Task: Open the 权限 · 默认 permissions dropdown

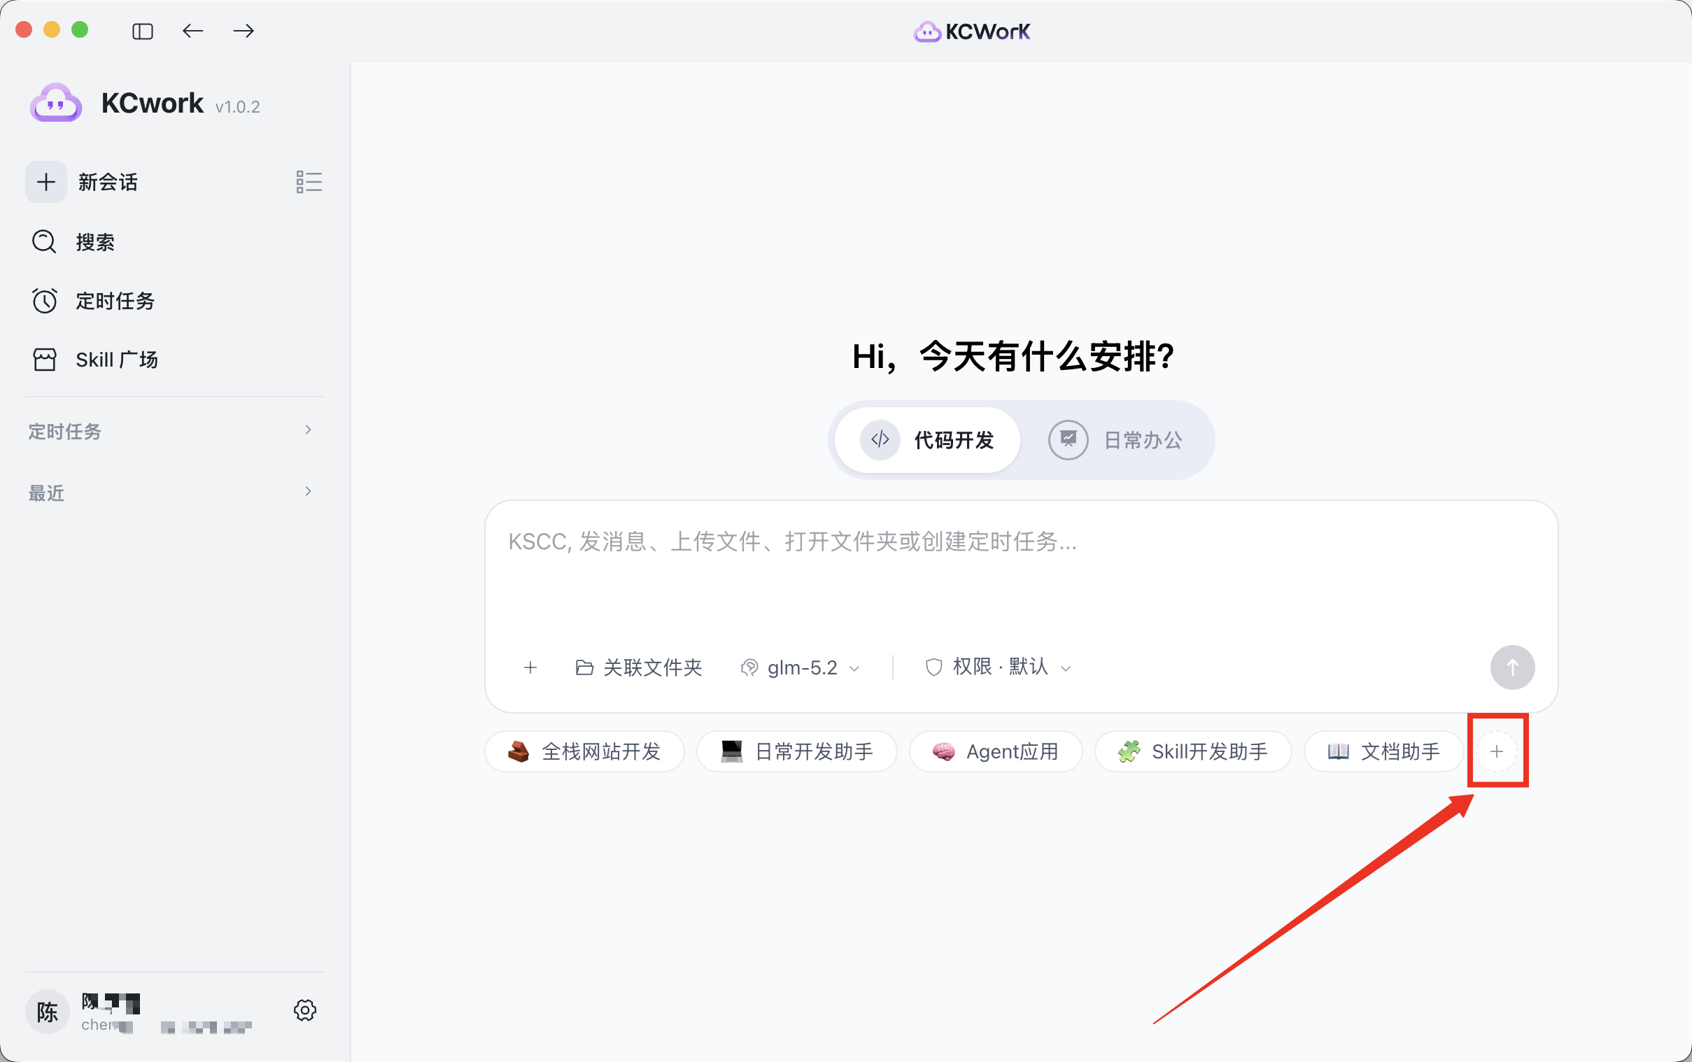Action: click(998, 667)
